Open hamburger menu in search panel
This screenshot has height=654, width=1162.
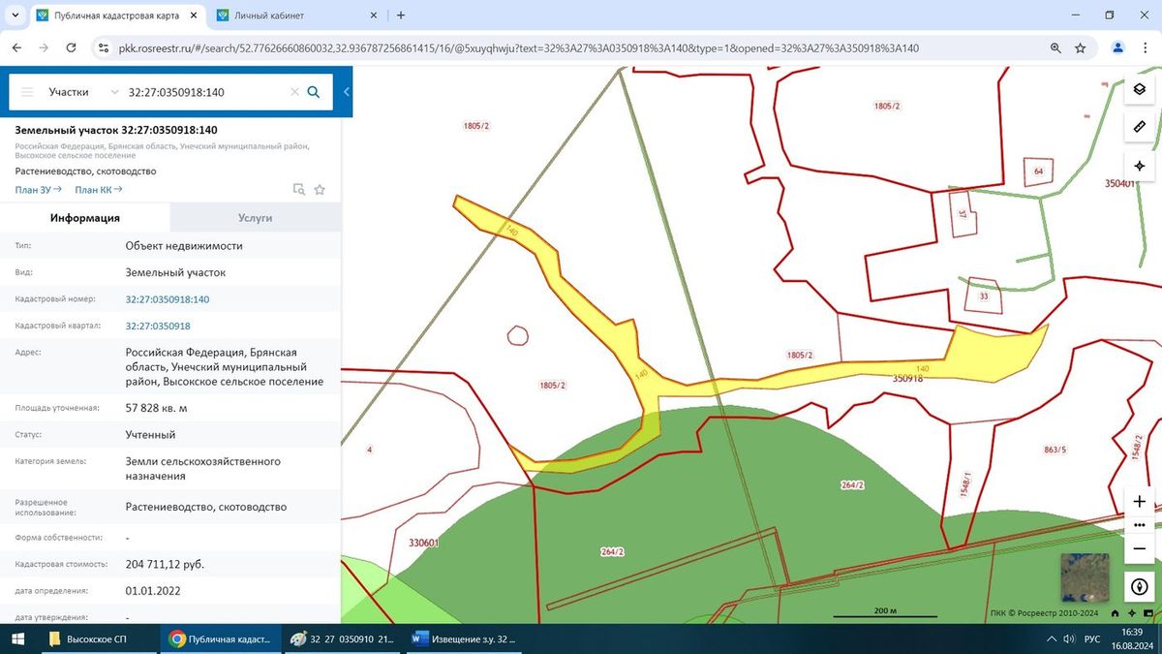[x=27, y=92]
